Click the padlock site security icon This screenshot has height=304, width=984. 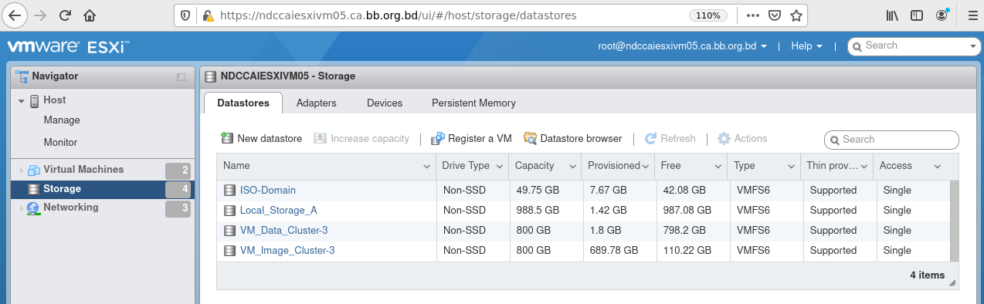pos(207,15)
